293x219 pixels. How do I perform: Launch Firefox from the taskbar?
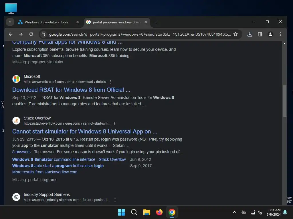coord(159,212)
